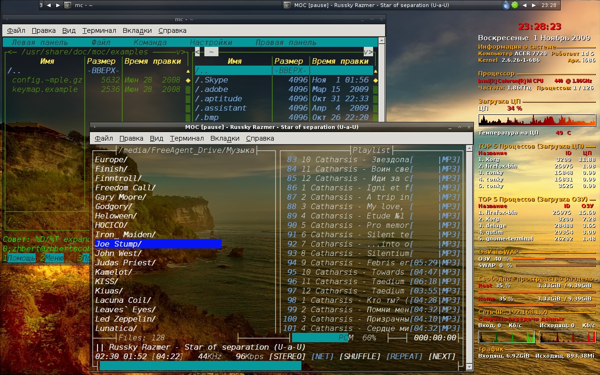Viewport: 600px width, 375px height.
Task: Open 'Правка' menu of mc terminal window
Action: pos(44,30)
